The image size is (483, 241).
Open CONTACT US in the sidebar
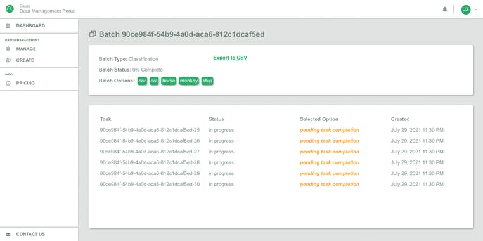tap(30, 234)
